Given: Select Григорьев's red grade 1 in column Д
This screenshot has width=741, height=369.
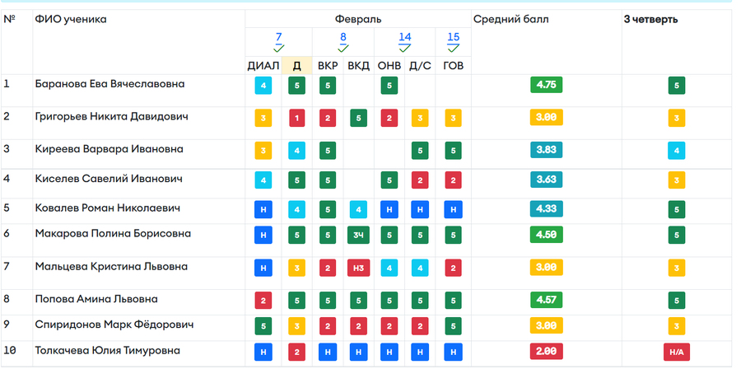Looking at the screenshot, I should coord(296,119).
